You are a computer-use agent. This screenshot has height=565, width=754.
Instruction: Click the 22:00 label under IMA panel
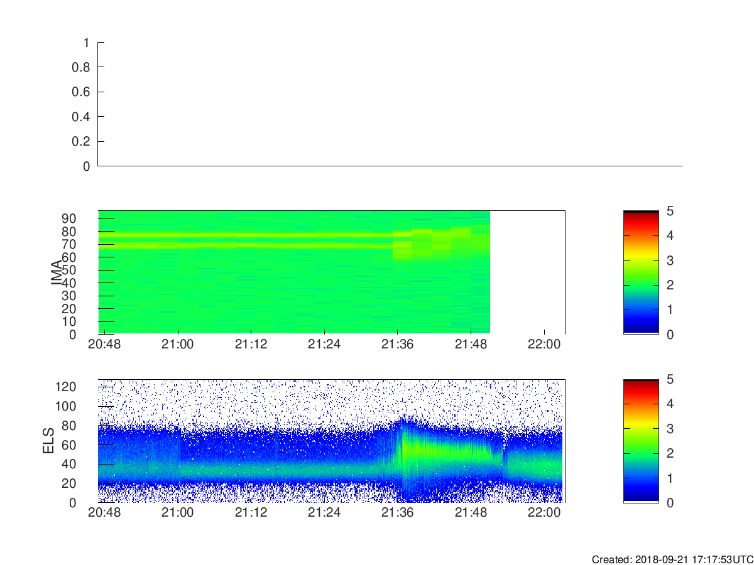tap(544, 345)
